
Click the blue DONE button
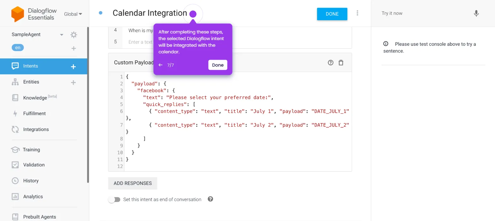tap(332, 14)
